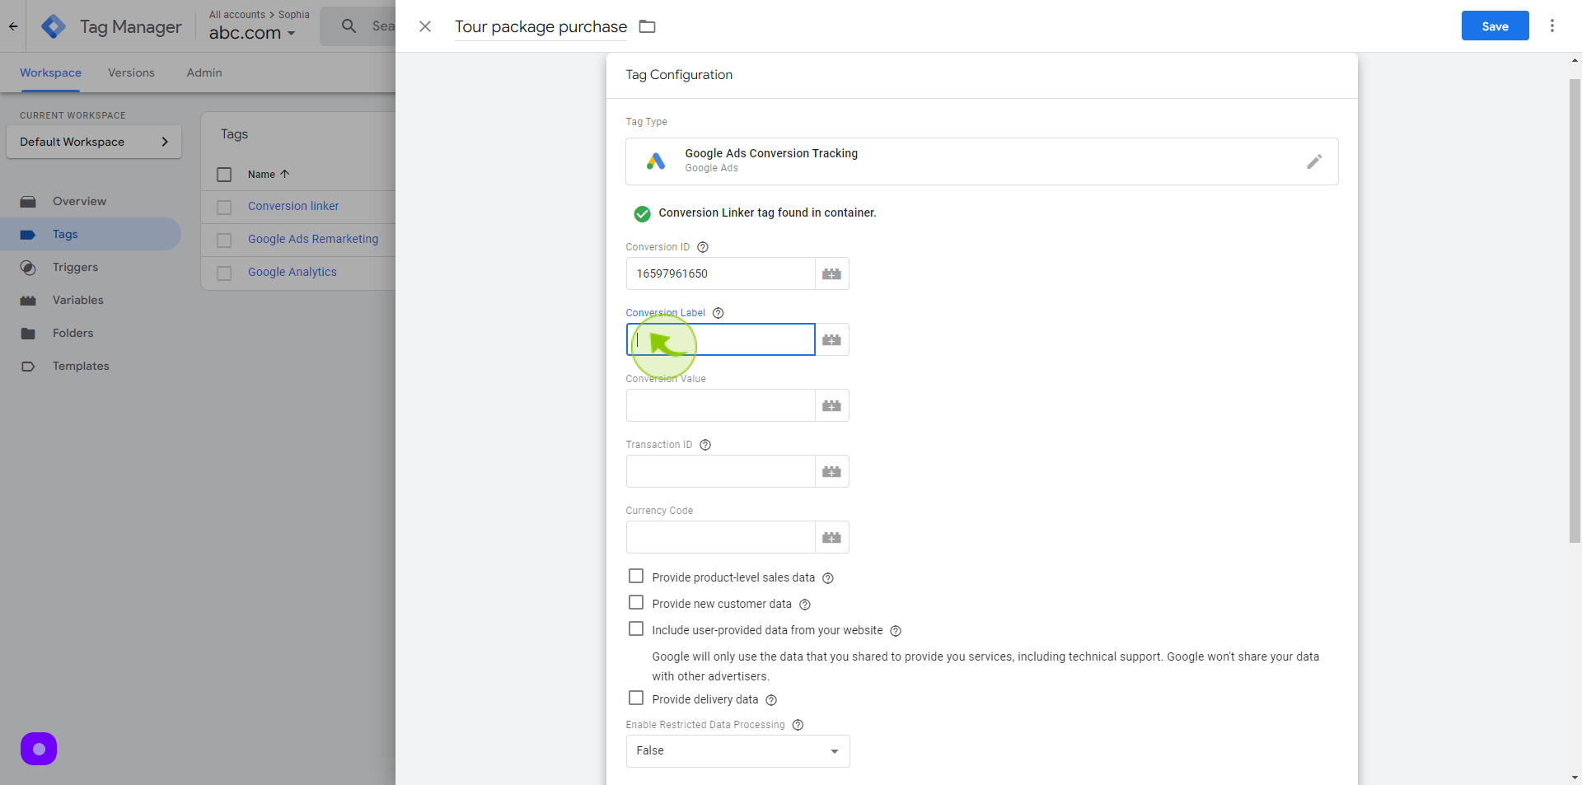Switch to the Workspace tab

click(x=50, y=72)
